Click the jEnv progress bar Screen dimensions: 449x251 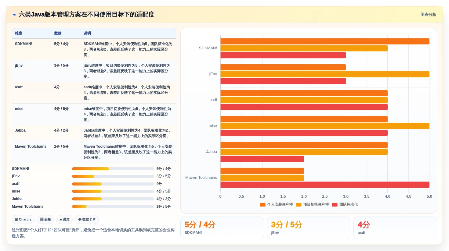tap(113, 176)
